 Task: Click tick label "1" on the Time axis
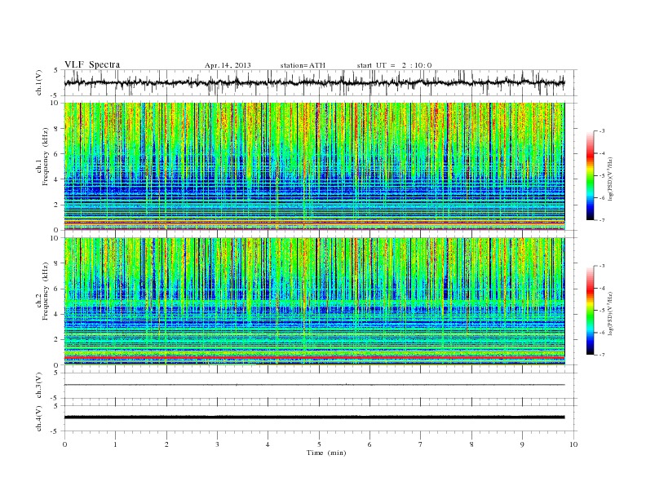tap(115, 444)
